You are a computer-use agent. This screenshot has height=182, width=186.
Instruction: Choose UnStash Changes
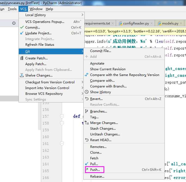tap(124, 134)
